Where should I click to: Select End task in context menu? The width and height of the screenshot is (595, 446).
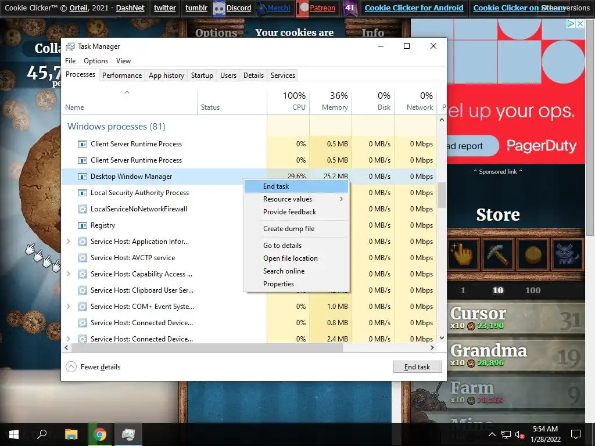[296, 186]
